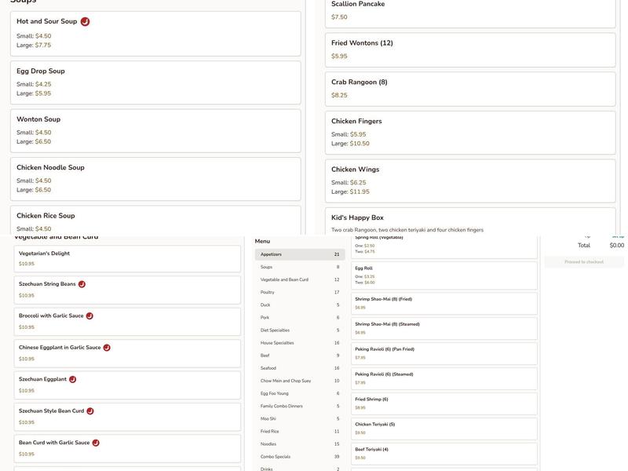The width and height of the screenshot is (628, 471).
Task: Open the Soups category in the menu
Action: pos(300,267)
